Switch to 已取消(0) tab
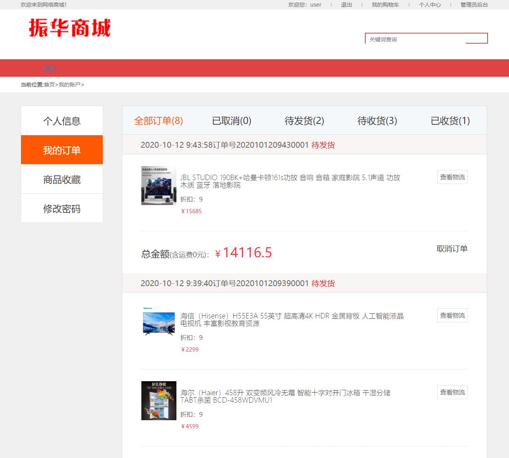 pyautogui.click(x=232, y=121)
